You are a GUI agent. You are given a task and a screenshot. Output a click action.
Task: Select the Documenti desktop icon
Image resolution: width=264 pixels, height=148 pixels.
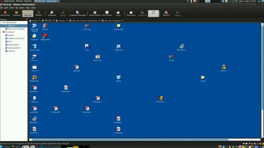coord(34,37)
